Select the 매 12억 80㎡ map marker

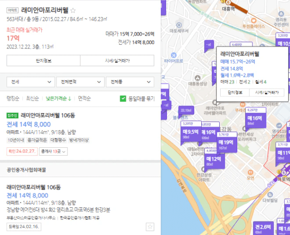coord(215,159)
